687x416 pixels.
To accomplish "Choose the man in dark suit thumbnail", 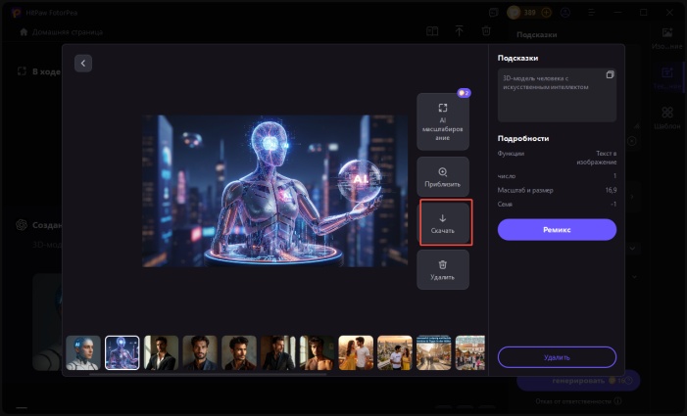I will (161, 352).
